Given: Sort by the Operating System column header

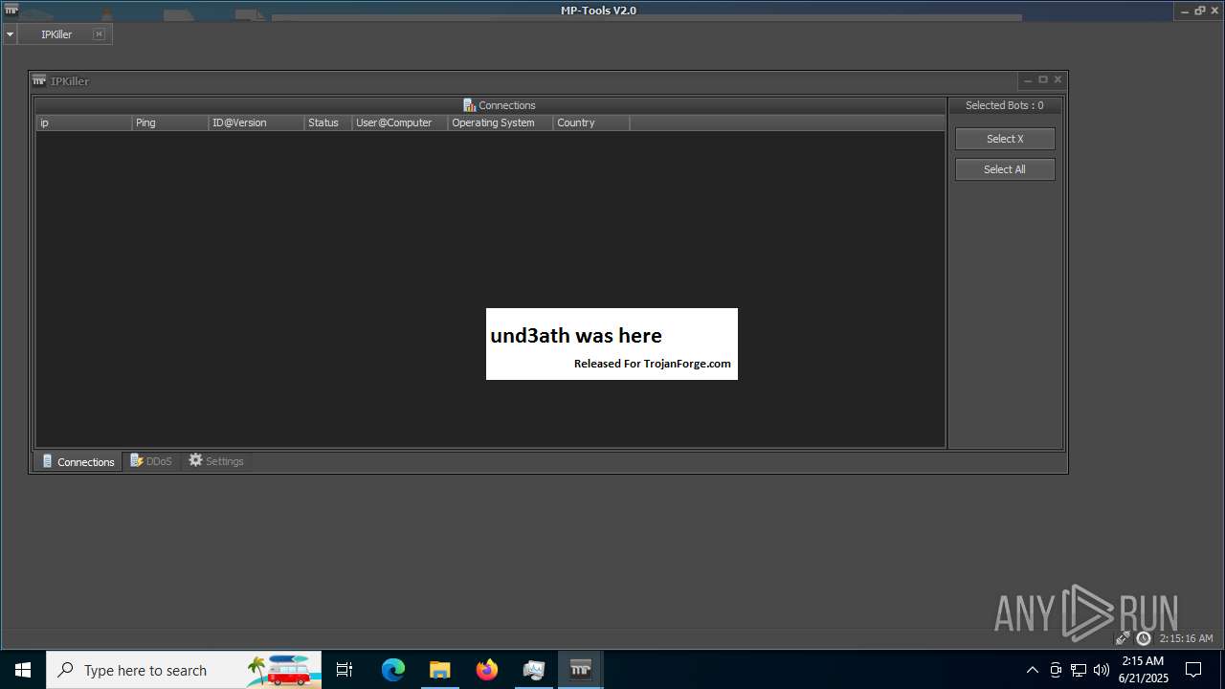Looking at the screenshot, I should pyautogui.click(x=501, y=122).
